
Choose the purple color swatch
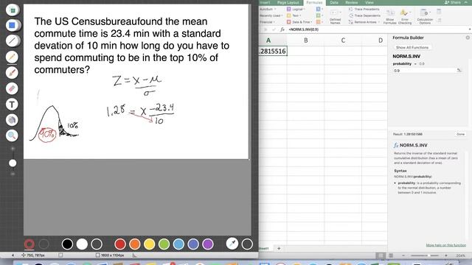point(208,244)
